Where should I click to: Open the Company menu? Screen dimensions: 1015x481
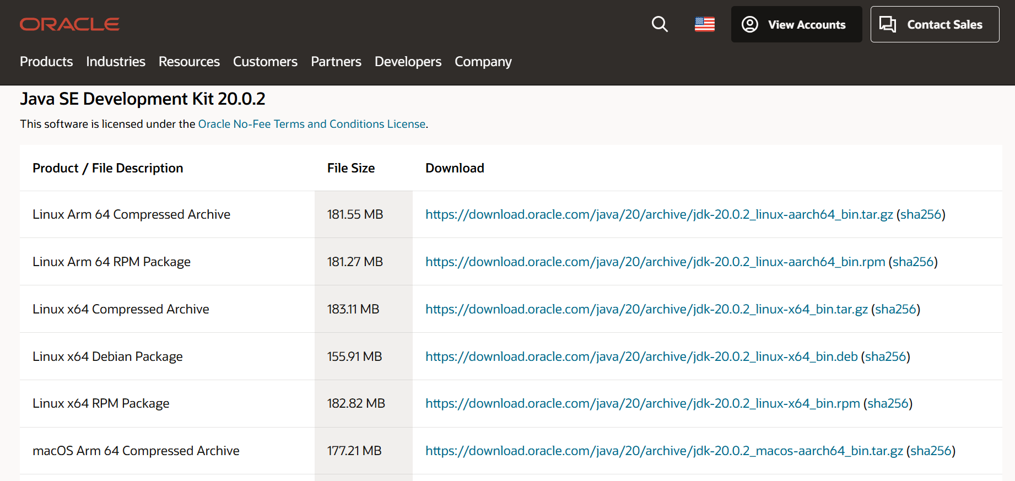pyautogui.click(x=483, y=62)
